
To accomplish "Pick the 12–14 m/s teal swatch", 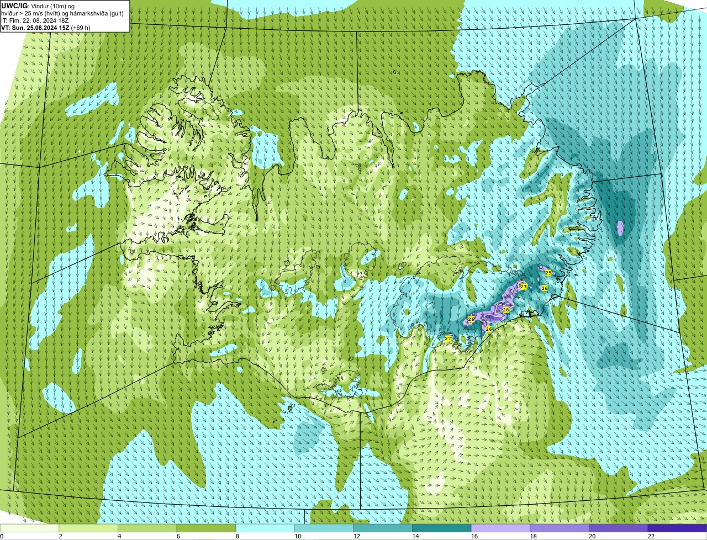I will click(383, 528).
